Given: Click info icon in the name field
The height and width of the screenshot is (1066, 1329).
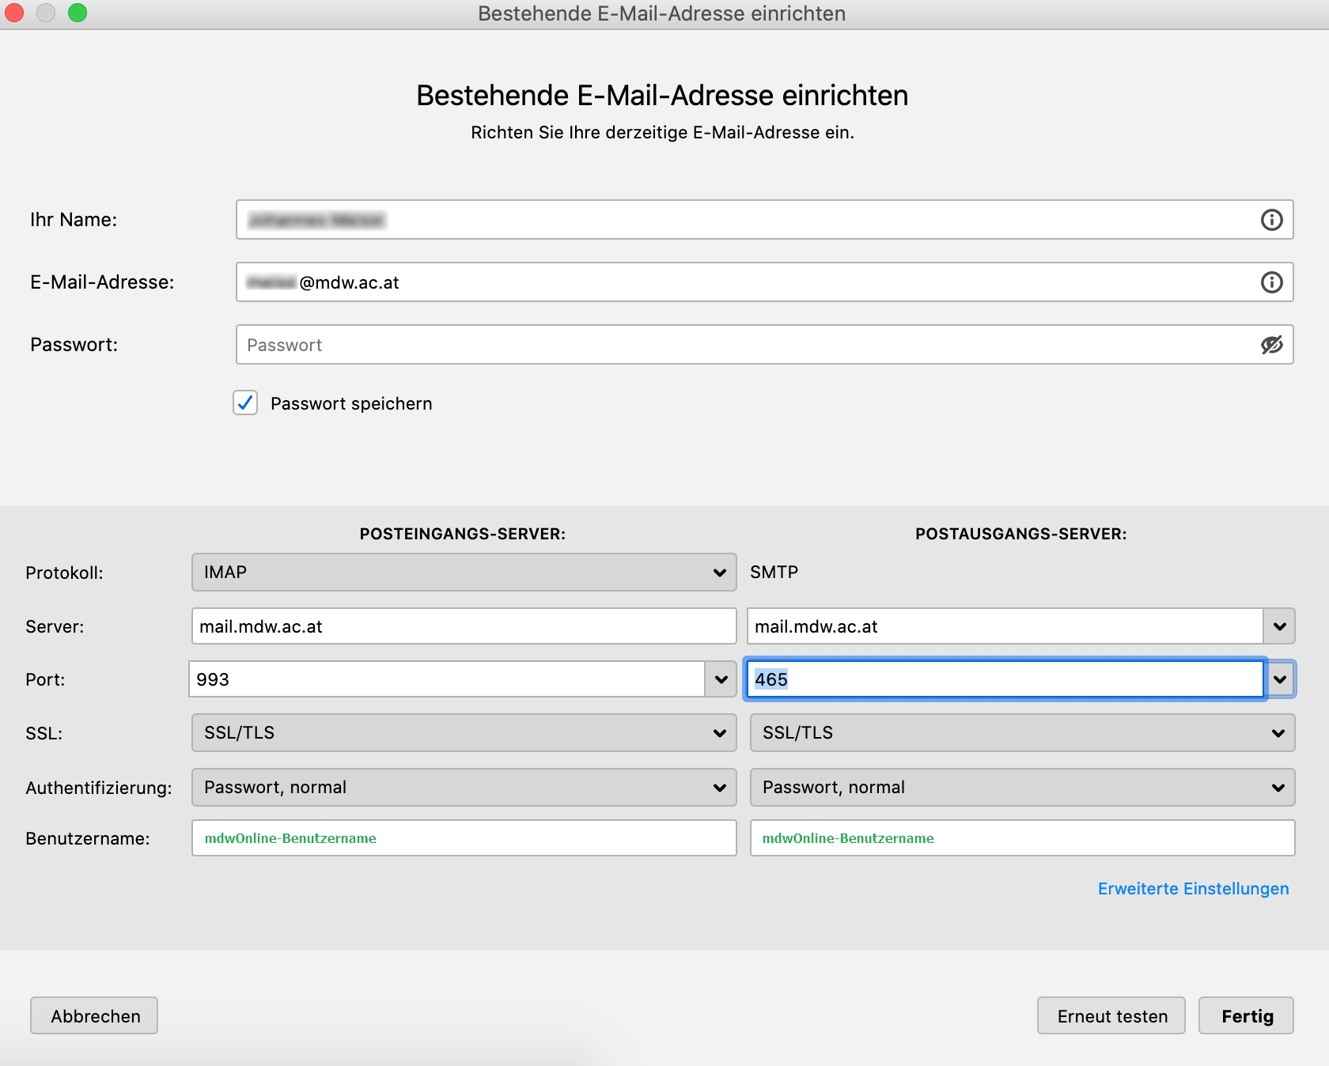Looking at the screenshot, I should [1271, 220].
